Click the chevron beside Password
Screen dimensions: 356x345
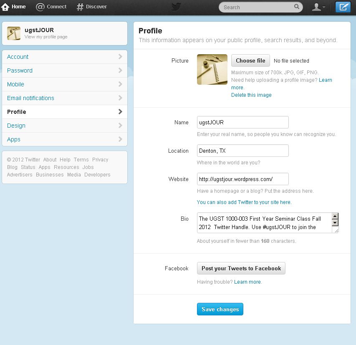pos(120,71)
